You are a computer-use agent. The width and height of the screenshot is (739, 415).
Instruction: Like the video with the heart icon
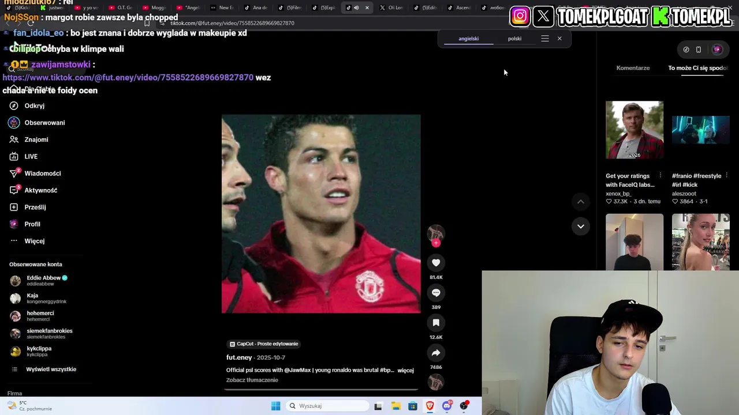tap(436, 263)
